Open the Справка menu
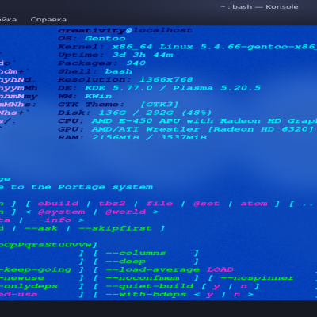This screenshot has height=317, width=317. coord(48,20)
